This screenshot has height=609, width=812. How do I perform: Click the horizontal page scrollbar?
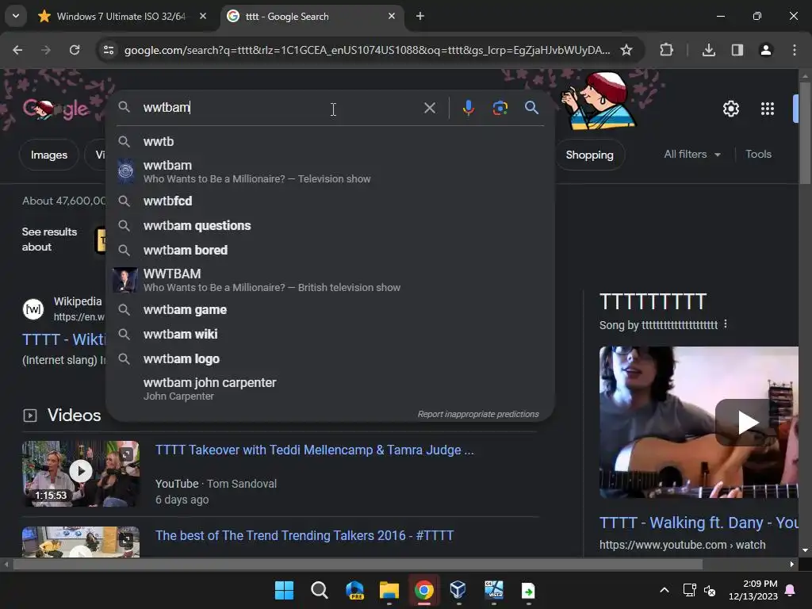[358, 564]
